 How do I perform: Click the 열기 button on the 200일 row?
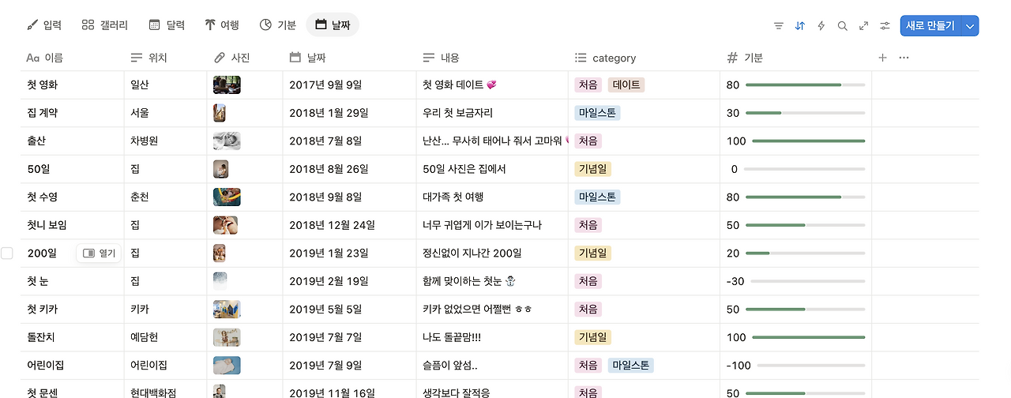coord(100,253)
